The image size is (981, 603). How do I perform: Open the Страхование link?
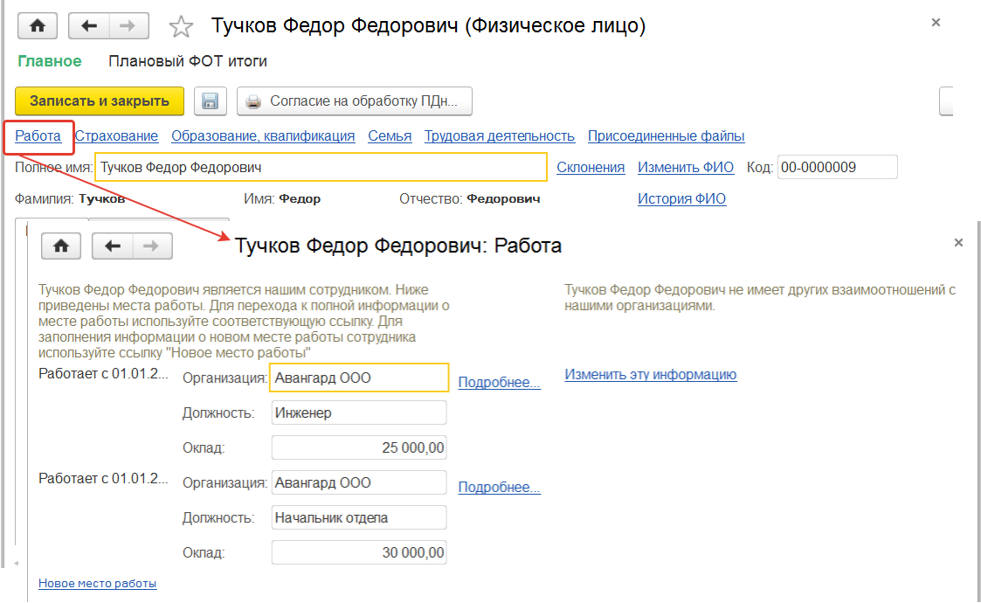point(116,135)
